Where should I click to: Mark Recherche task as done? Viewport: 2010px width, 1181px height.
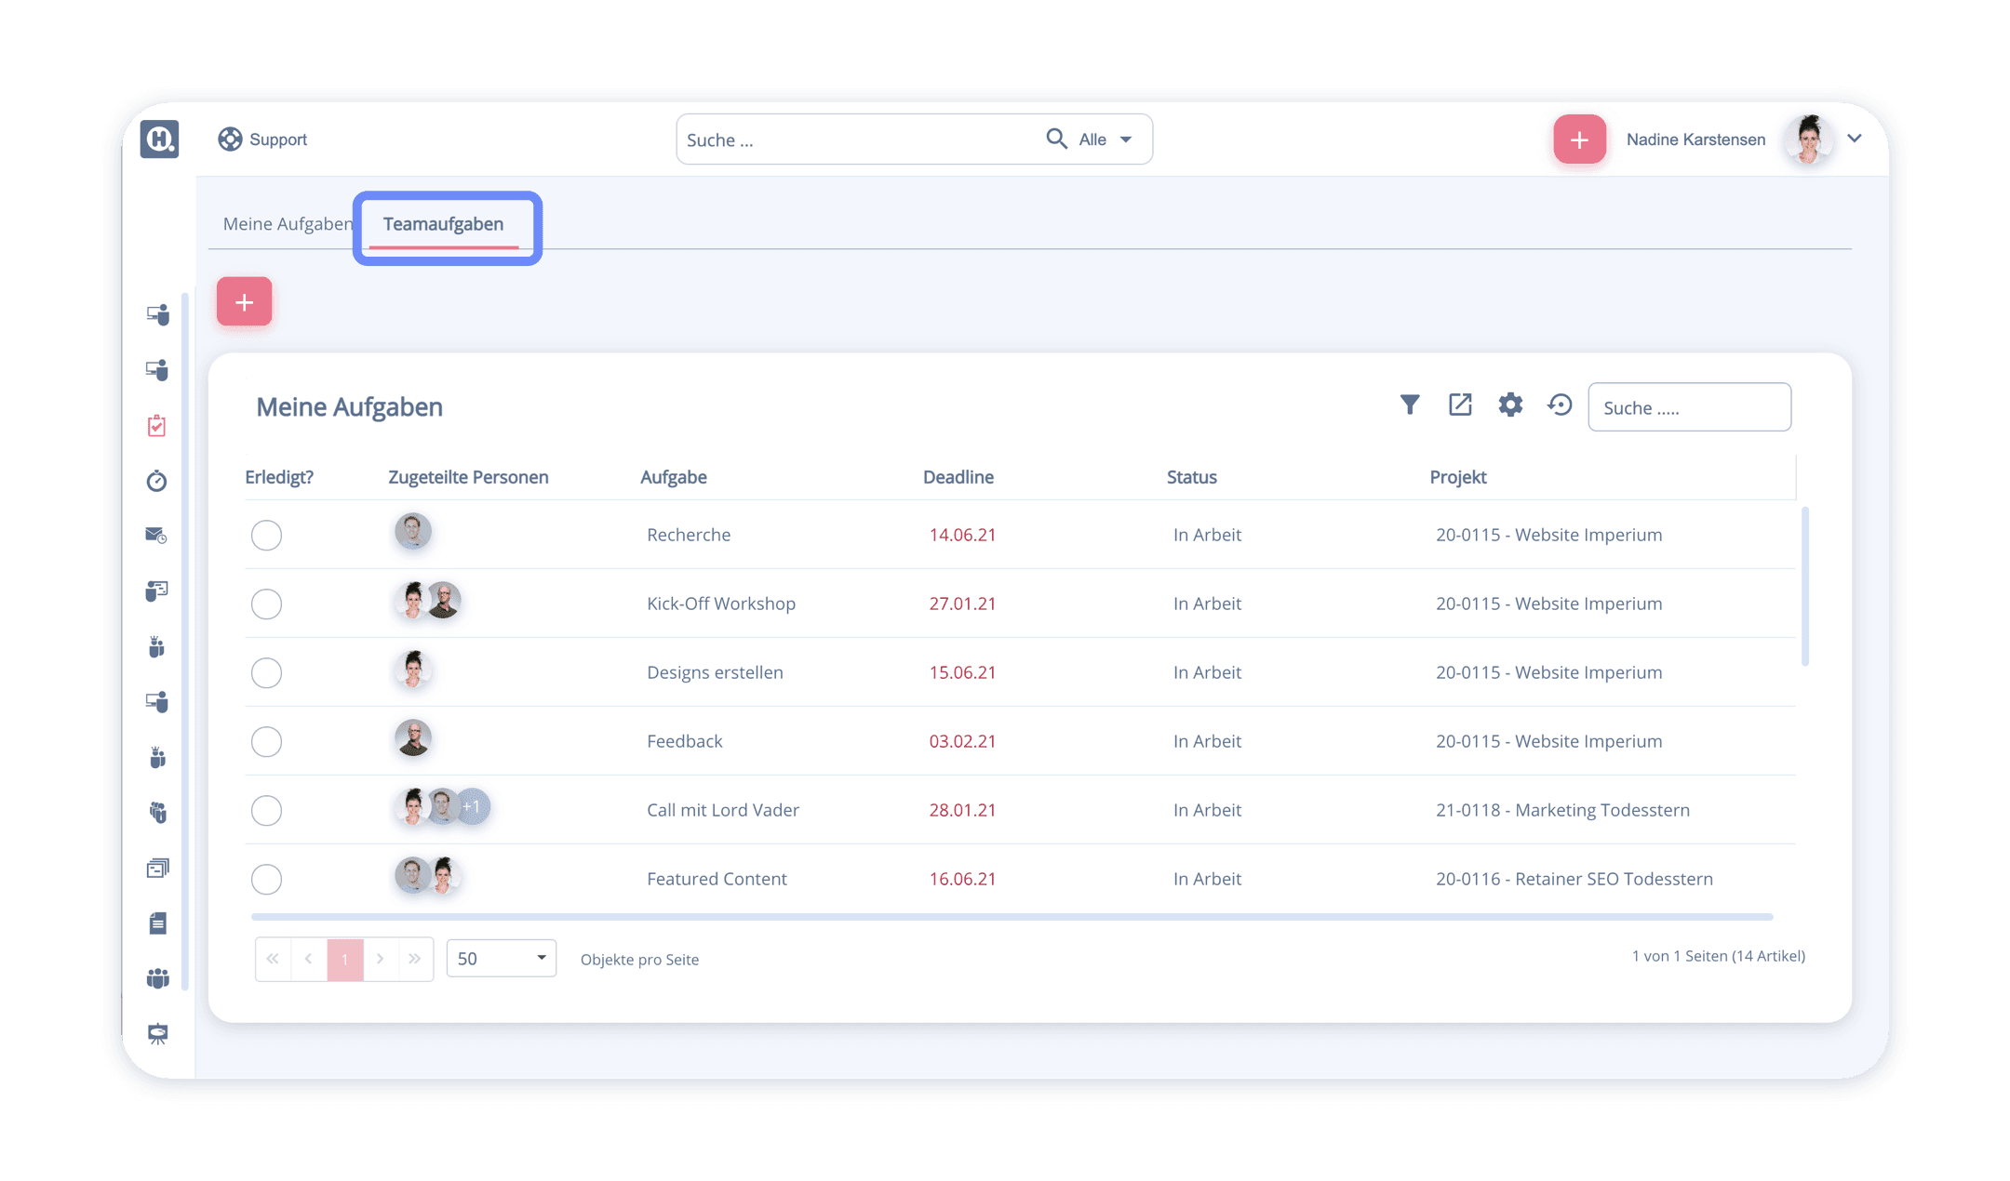(266, 535)
